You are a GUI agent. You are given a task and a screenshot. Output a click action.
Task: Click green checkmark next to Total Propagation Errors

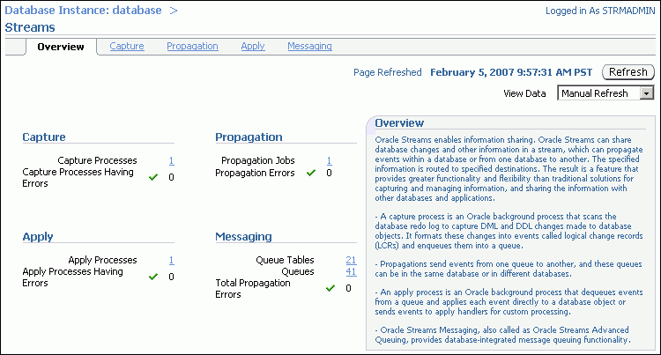330,288
